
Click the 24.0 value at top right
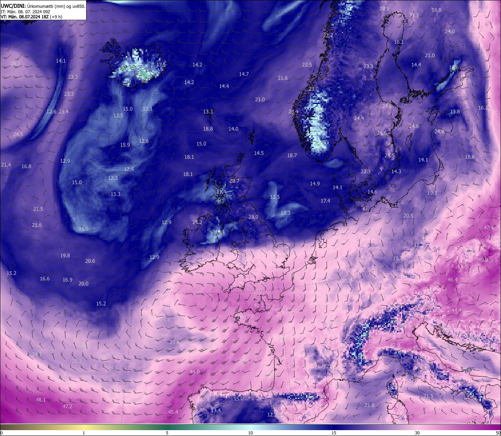tap(450, 31)
